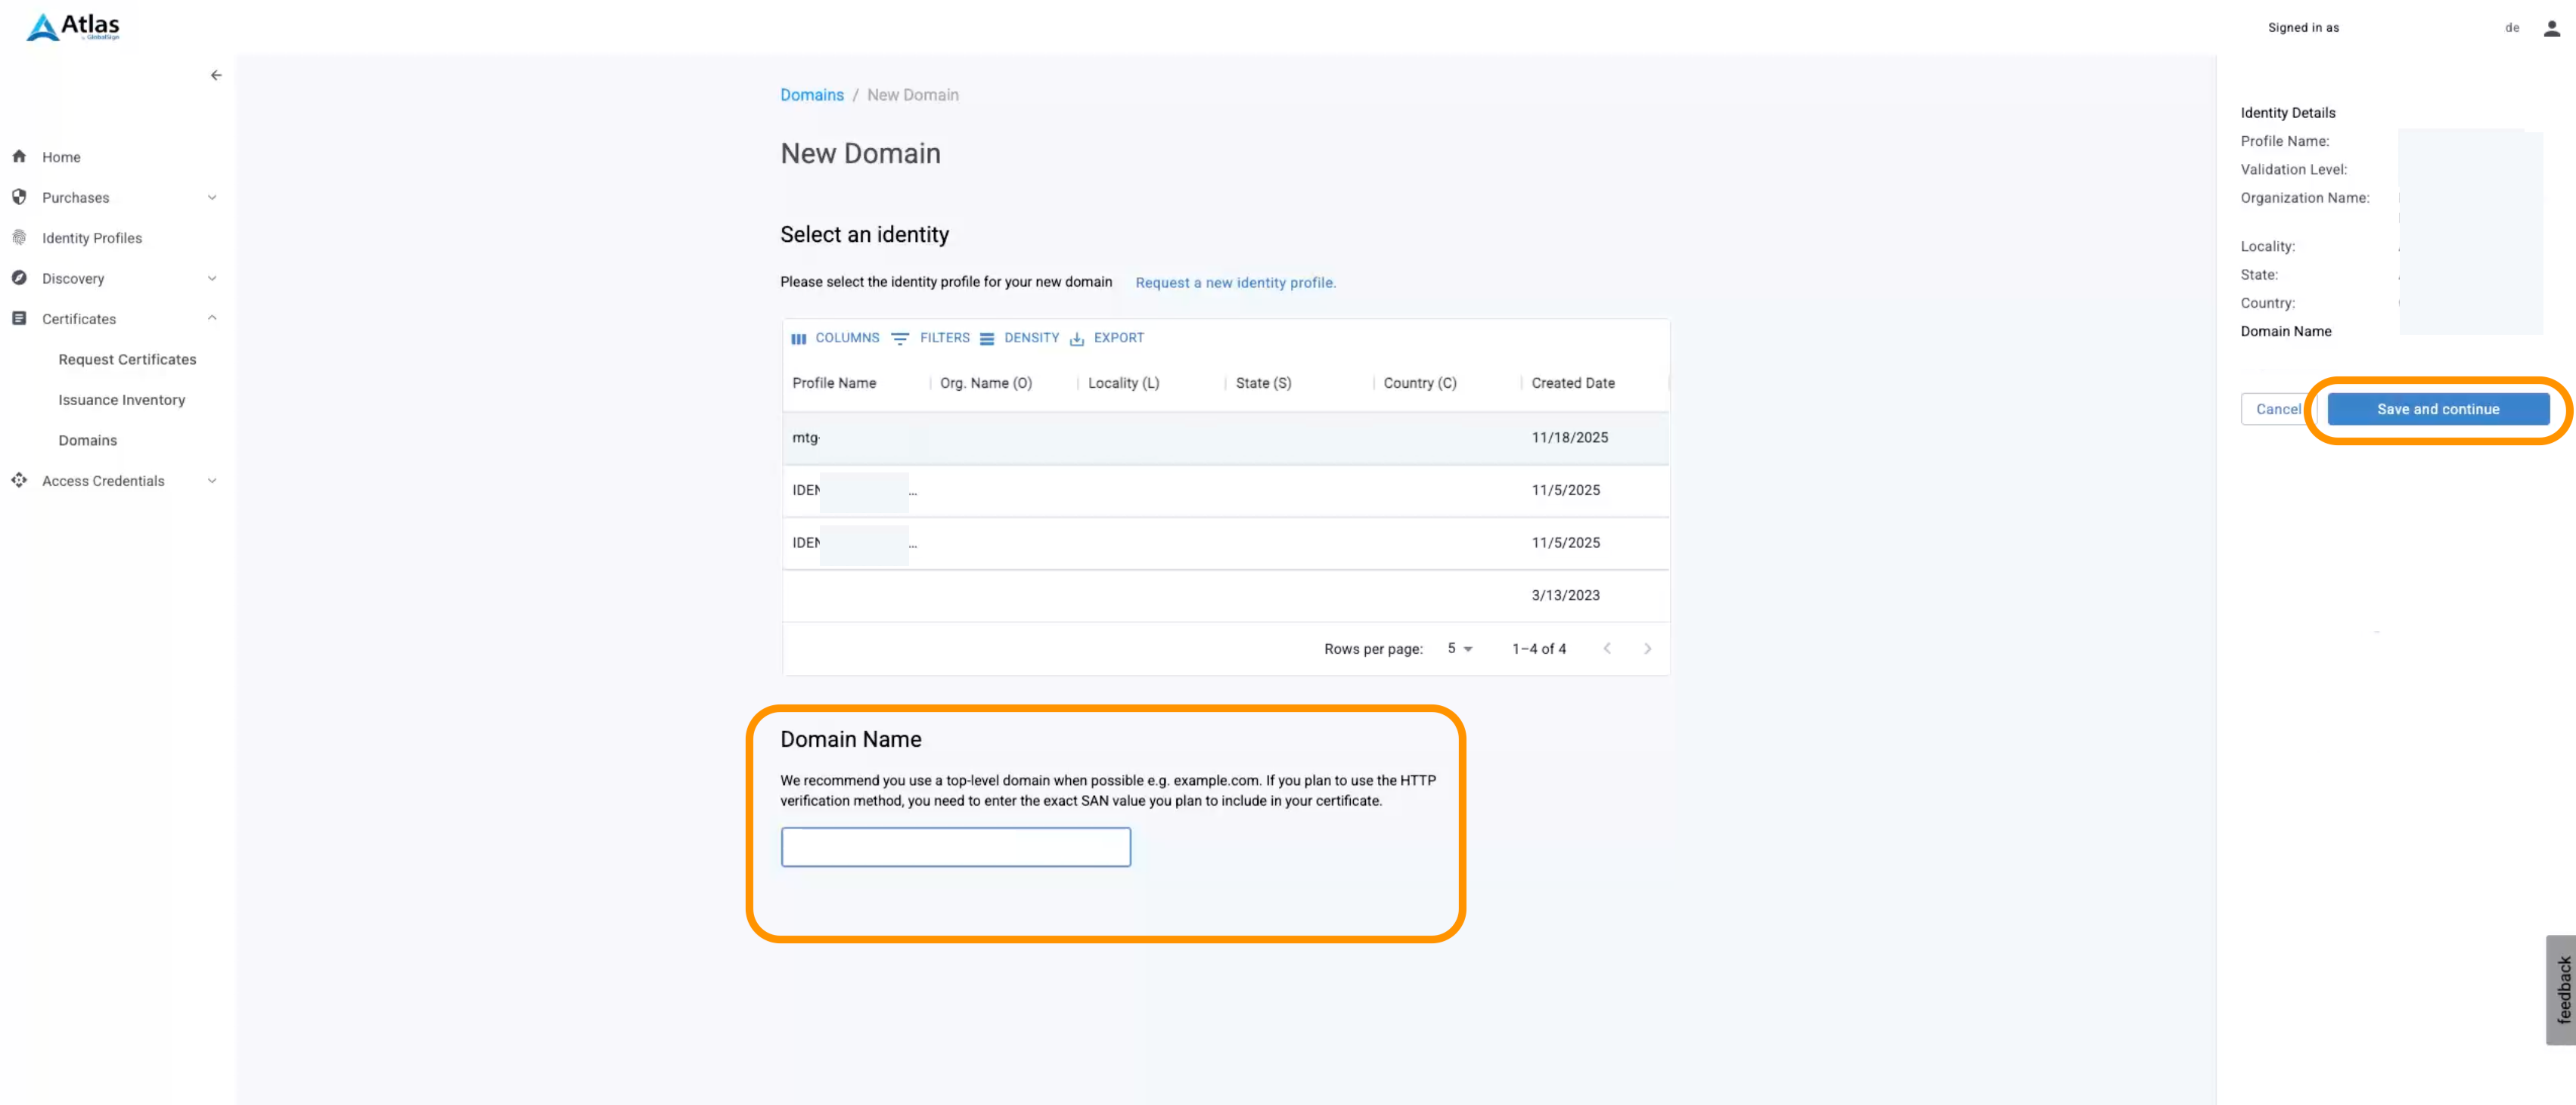Open the feedback tab

pyautogui.click(x=2562, y=989)
